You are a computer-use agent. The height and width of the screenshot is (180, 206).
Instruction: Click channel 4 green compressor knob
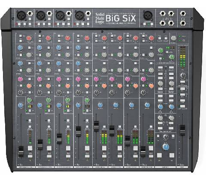[87, 100]
